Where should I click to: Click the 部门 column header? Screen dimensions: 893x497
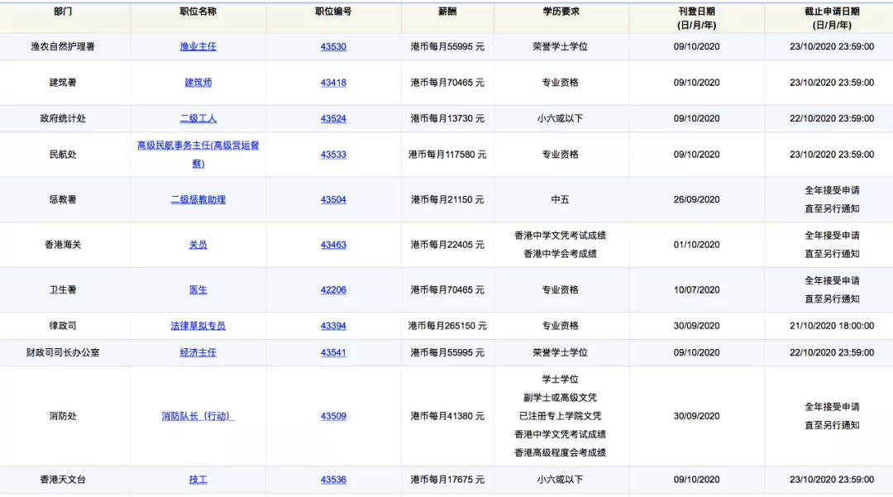[x=62, y=12]
